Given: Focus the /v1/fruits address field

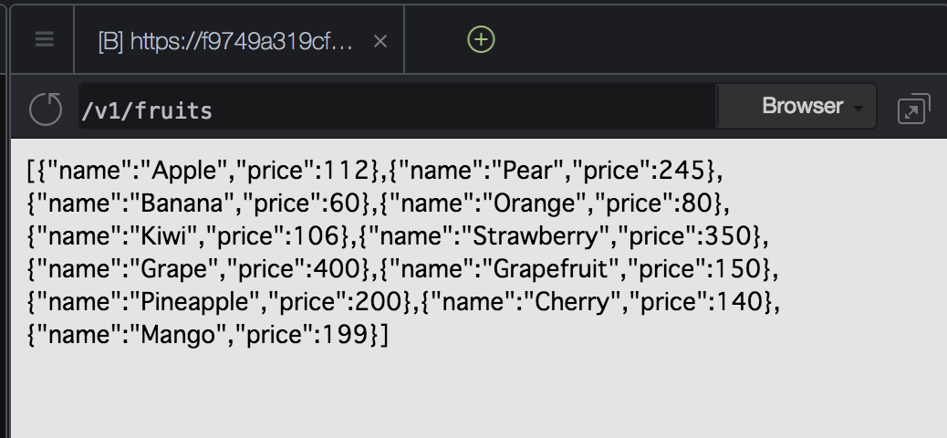Looking at the screenshot, I should 398,107.
